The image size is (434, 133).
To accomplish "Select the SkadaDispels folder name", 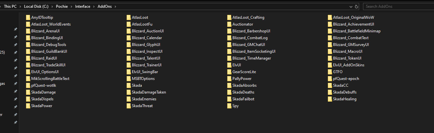I will click(42, 99).
